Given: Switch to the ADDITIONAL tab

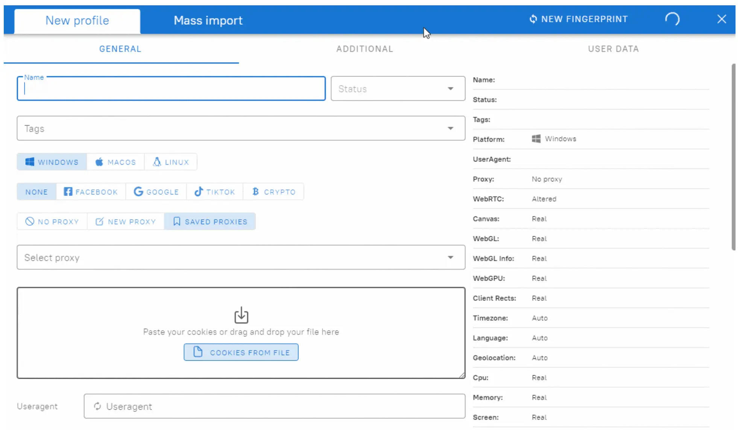Looking at the screenshot, I should pos(364,49).
